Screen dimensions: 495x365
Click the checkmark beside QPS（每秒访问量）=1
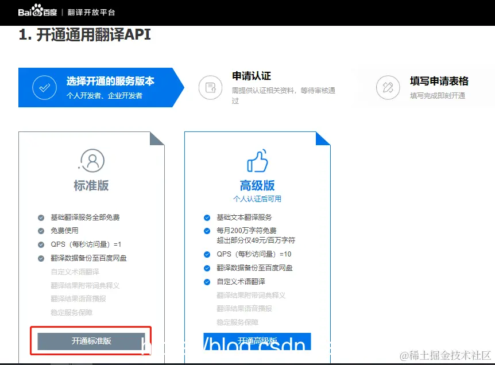tap(40, 244)
